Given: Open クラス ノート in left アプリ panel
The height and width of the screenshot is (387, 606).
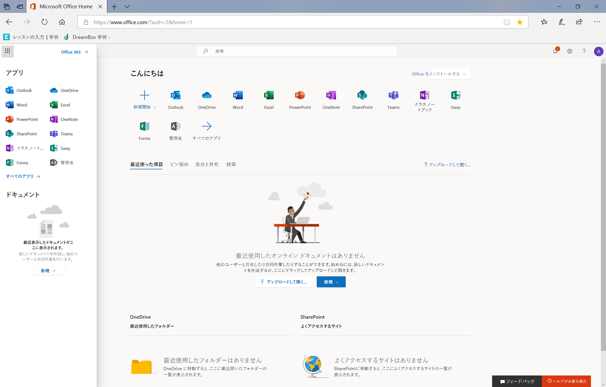Looking at the screenshot, I should tap(24, 148).
